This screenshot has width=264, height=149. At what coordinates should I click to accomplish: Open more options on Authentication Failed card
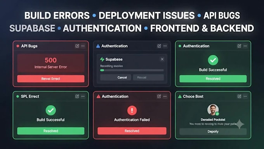coord(165,96)
